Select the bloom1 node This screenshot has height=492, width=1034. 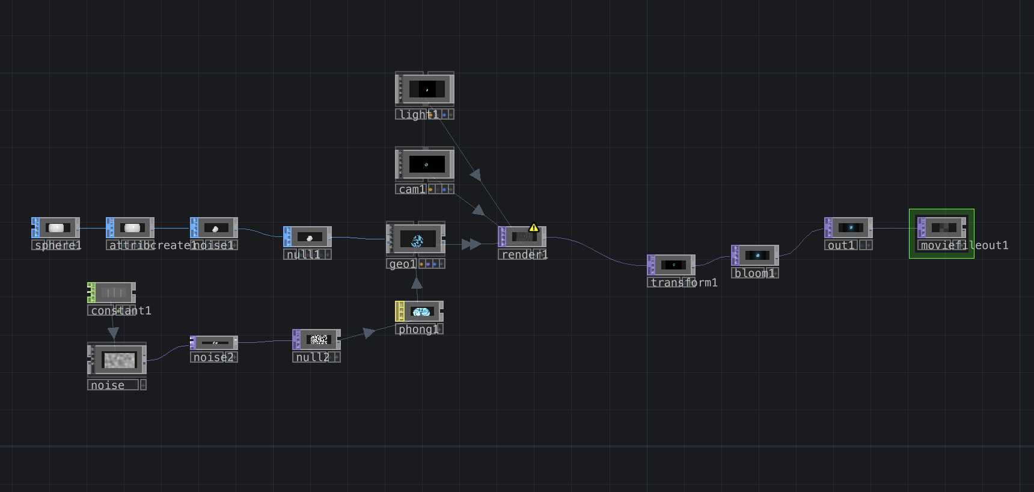pos(756,256)
